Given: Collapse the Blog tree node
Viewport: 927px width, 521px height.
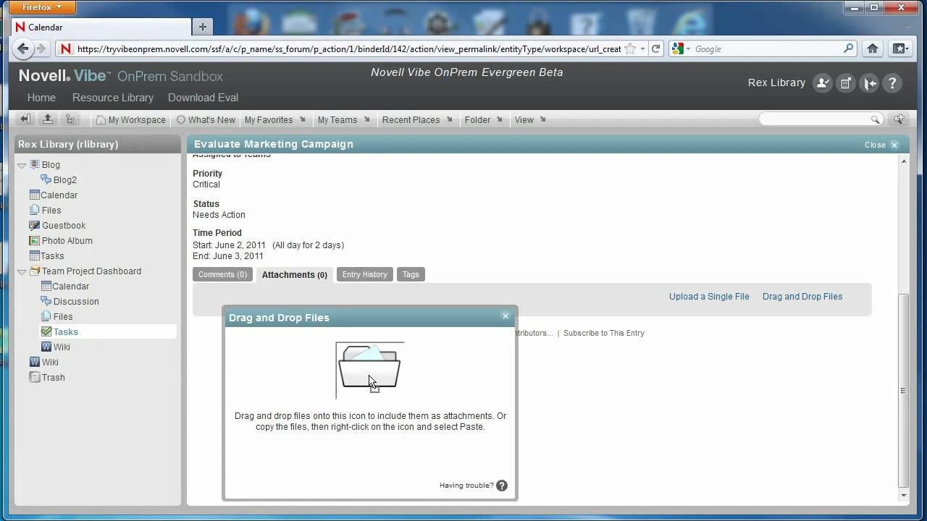Looking at the screenshot, I should tap(22, 166).
